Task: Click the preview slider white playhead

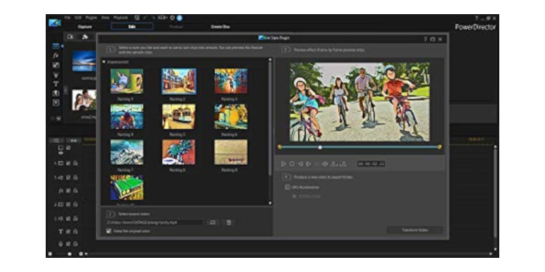Action: click(x=320, y=147)
